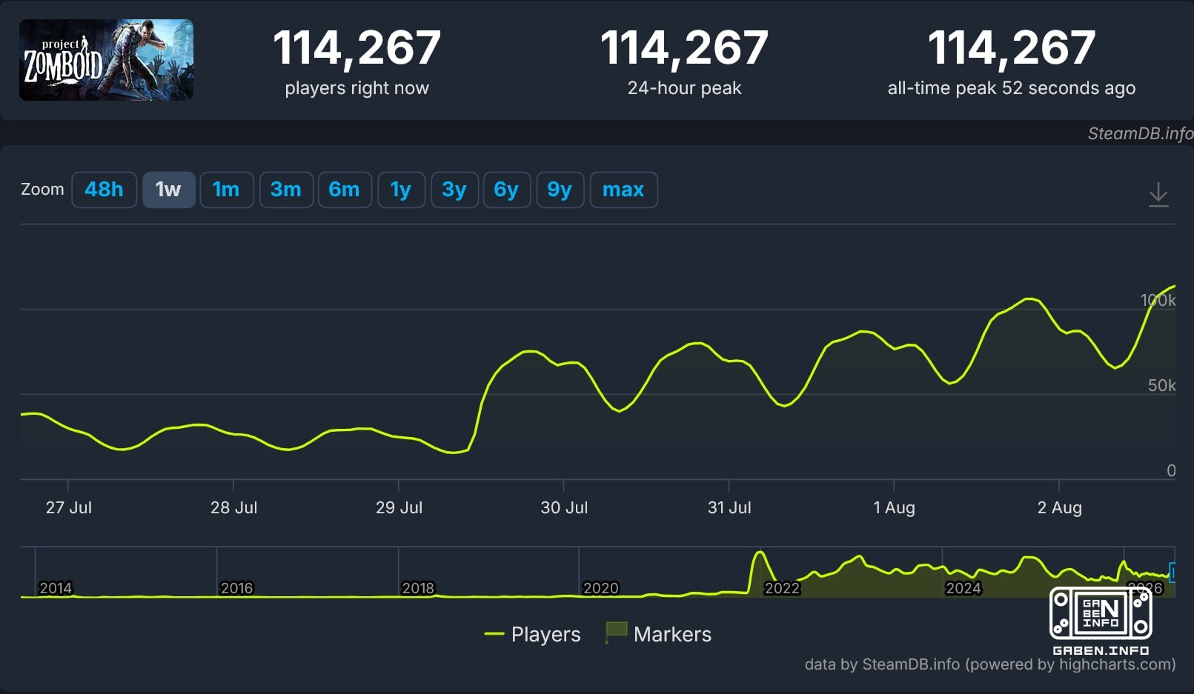Click the 'data by SteamDB.info' credit text

coord(990,664)
